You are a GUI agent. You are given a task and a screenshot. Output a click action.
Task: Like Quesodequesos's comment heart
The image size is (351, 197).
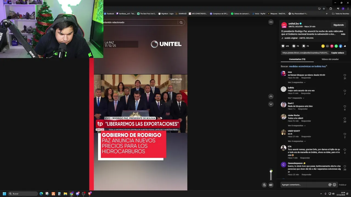pos(345,166)
